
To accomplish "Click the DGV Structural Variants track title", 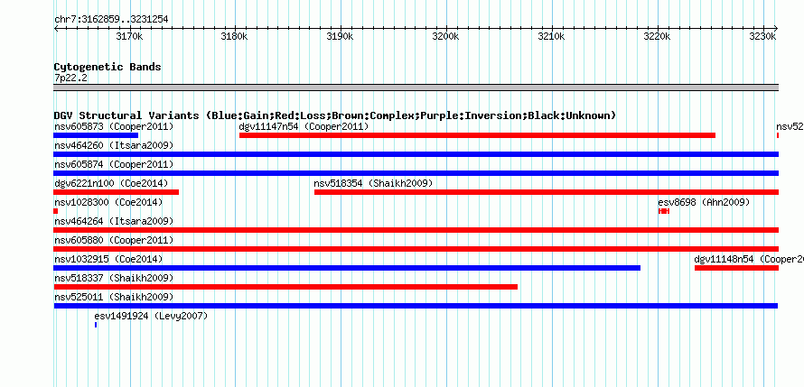I will click(x=335, y=115).
